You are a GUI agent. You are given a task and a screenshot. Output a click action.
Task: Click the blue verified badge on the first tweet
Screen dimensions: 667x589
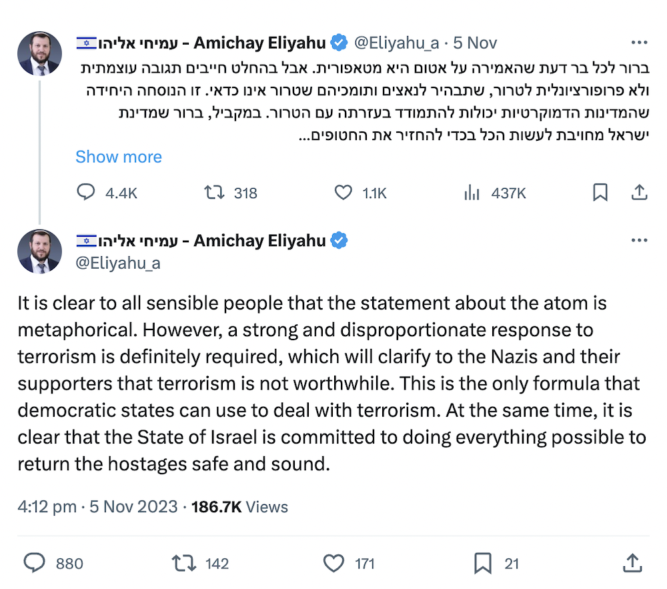[x=339, y=41]
